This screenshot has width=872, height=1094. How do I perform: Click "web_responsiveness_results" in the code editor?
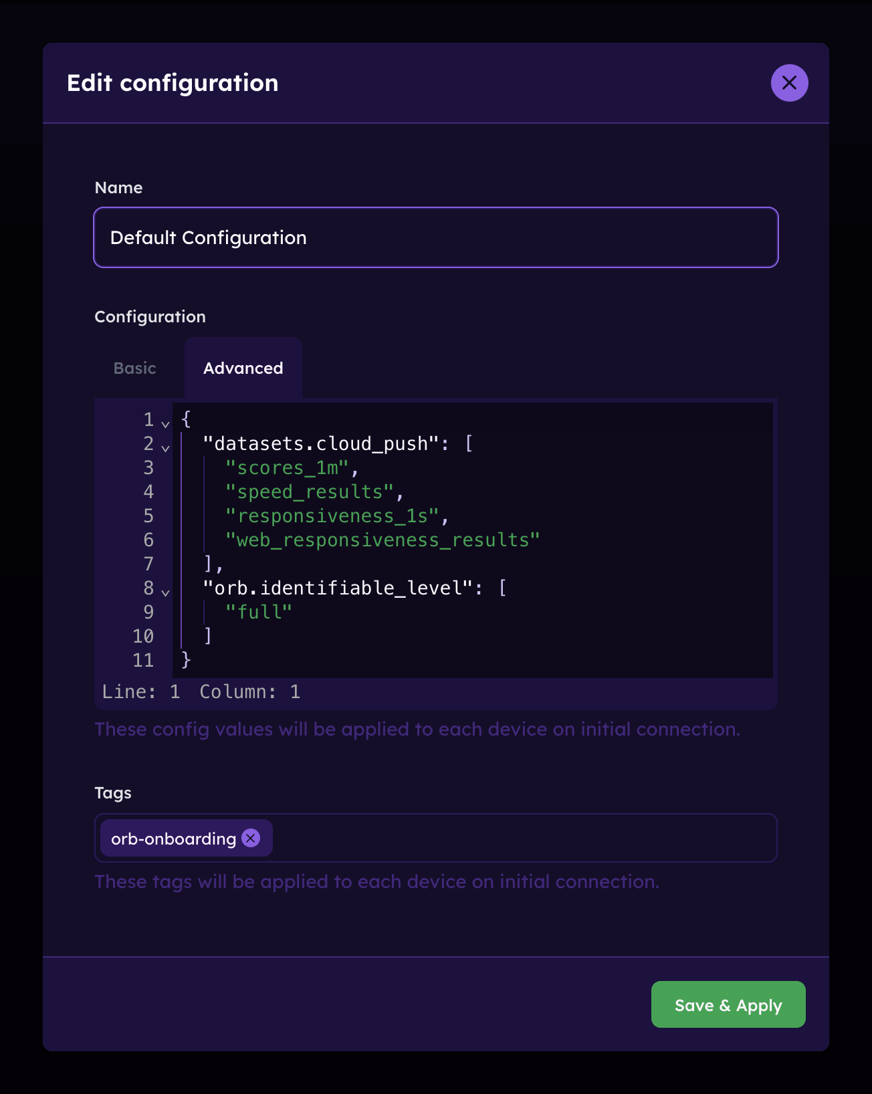(x=382, y=540)
